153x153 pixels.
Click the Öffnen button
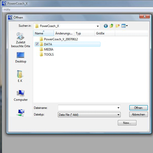(138, 108)
